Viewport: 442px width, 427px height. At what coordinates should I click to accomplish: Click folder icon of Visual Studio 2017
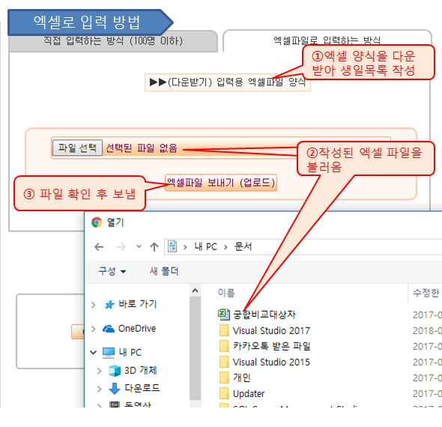[225, 330]
